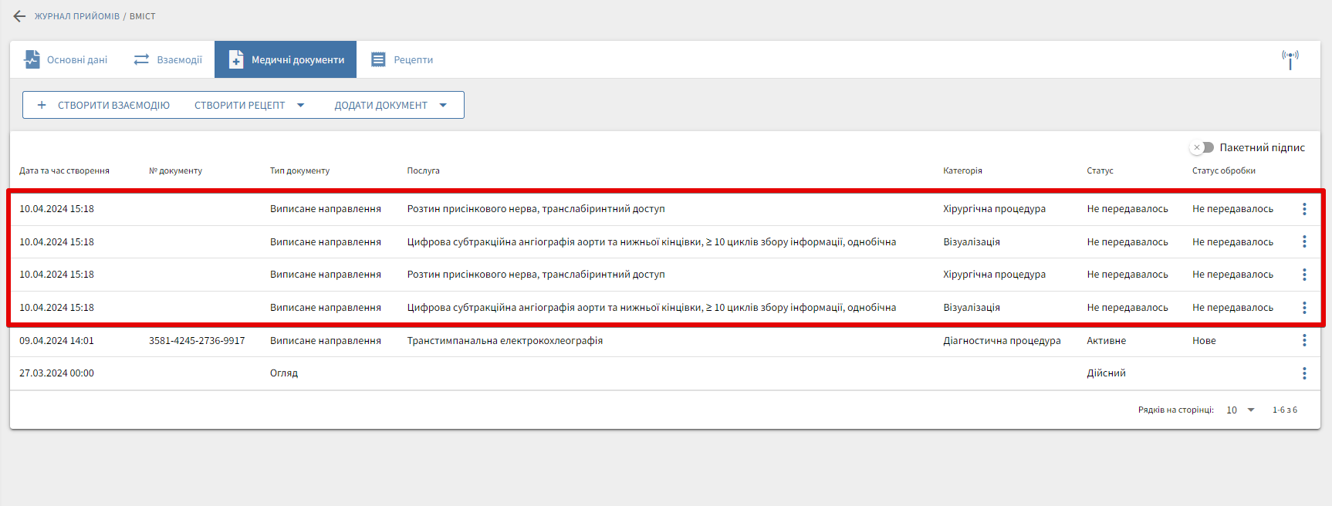Open three-dot menu for last 10.04.2024 row
Viewport: 1332px width, 506px height.
[1304, 308]
